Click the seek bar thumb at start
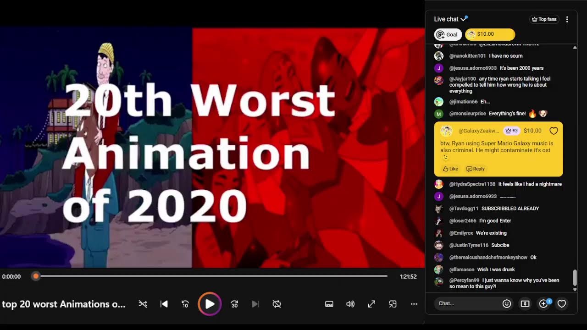Viewport: 587px width, 330px height. (x=36, y=276)
